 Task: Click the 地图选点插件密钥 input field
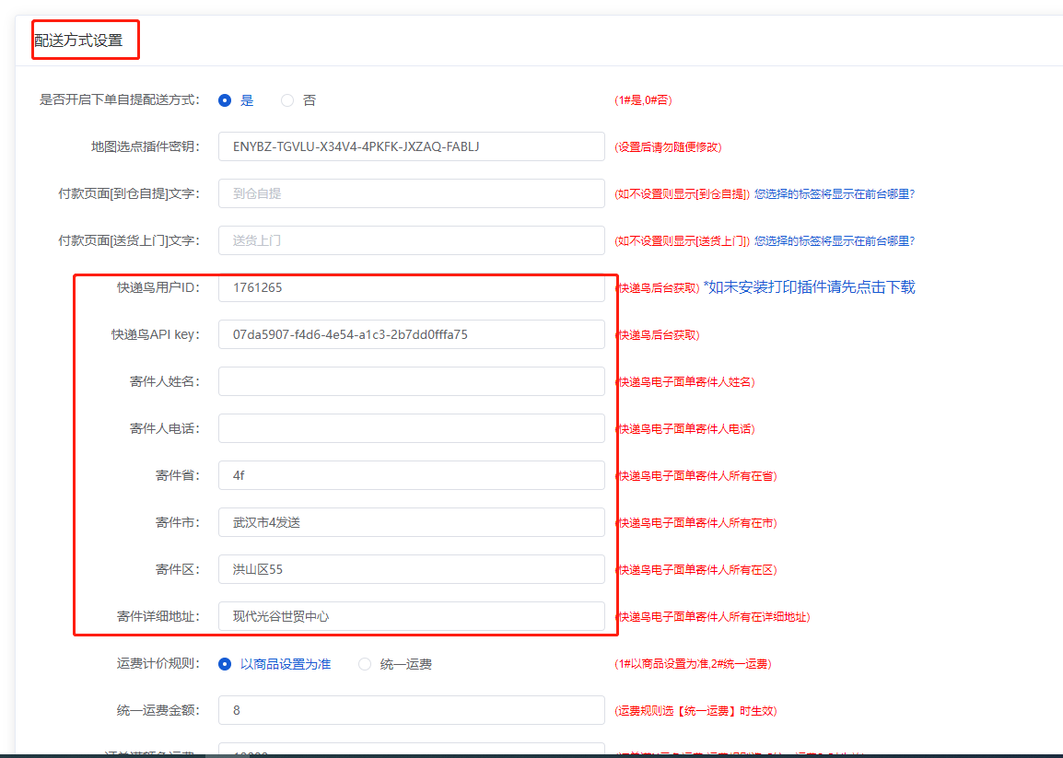point(411,146)
